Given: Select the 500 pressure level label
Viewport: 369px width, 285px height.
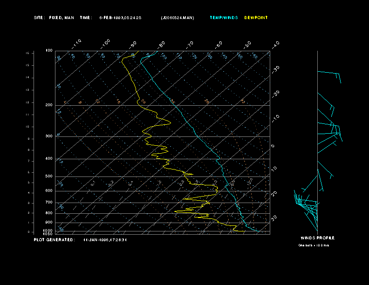Looking at the screenshot, I should [x=49, y=176].
